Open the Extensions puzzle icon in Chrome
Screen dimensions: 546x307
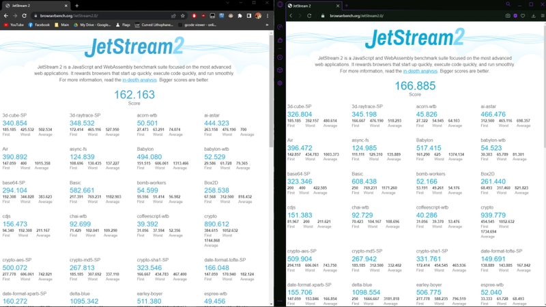(240, 16)
